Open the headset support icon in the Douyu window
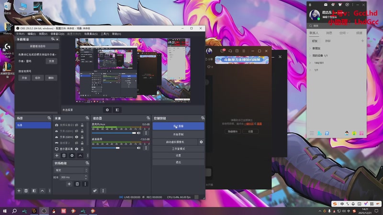Screen dimensions: 383x215 pos(230,51)
